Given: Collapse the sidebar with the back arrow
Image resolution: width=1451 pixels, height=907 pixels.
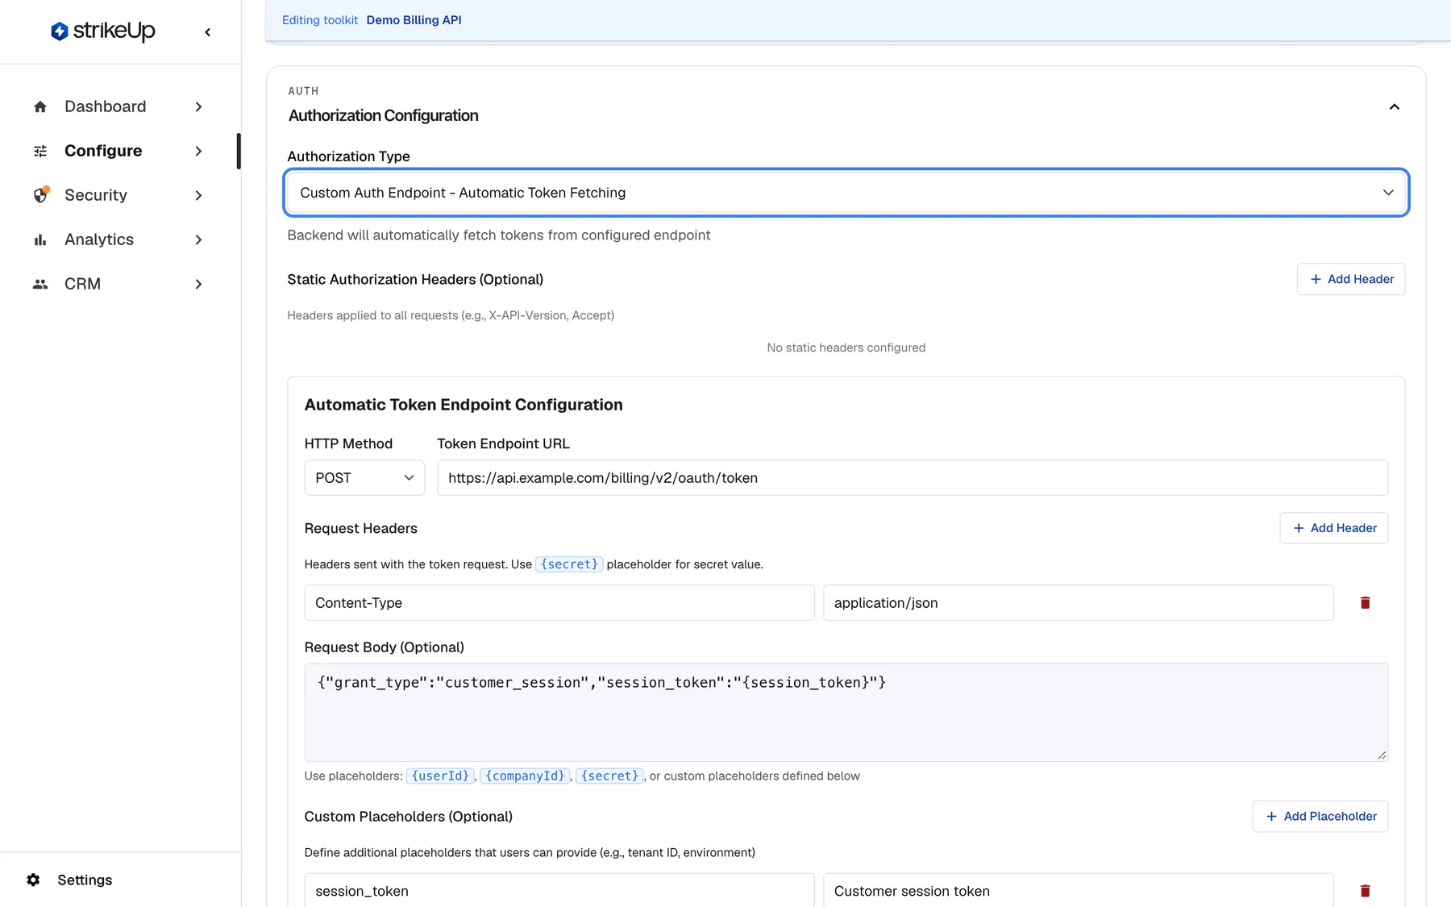Looking at the screenshot, I should pos(208,32).
